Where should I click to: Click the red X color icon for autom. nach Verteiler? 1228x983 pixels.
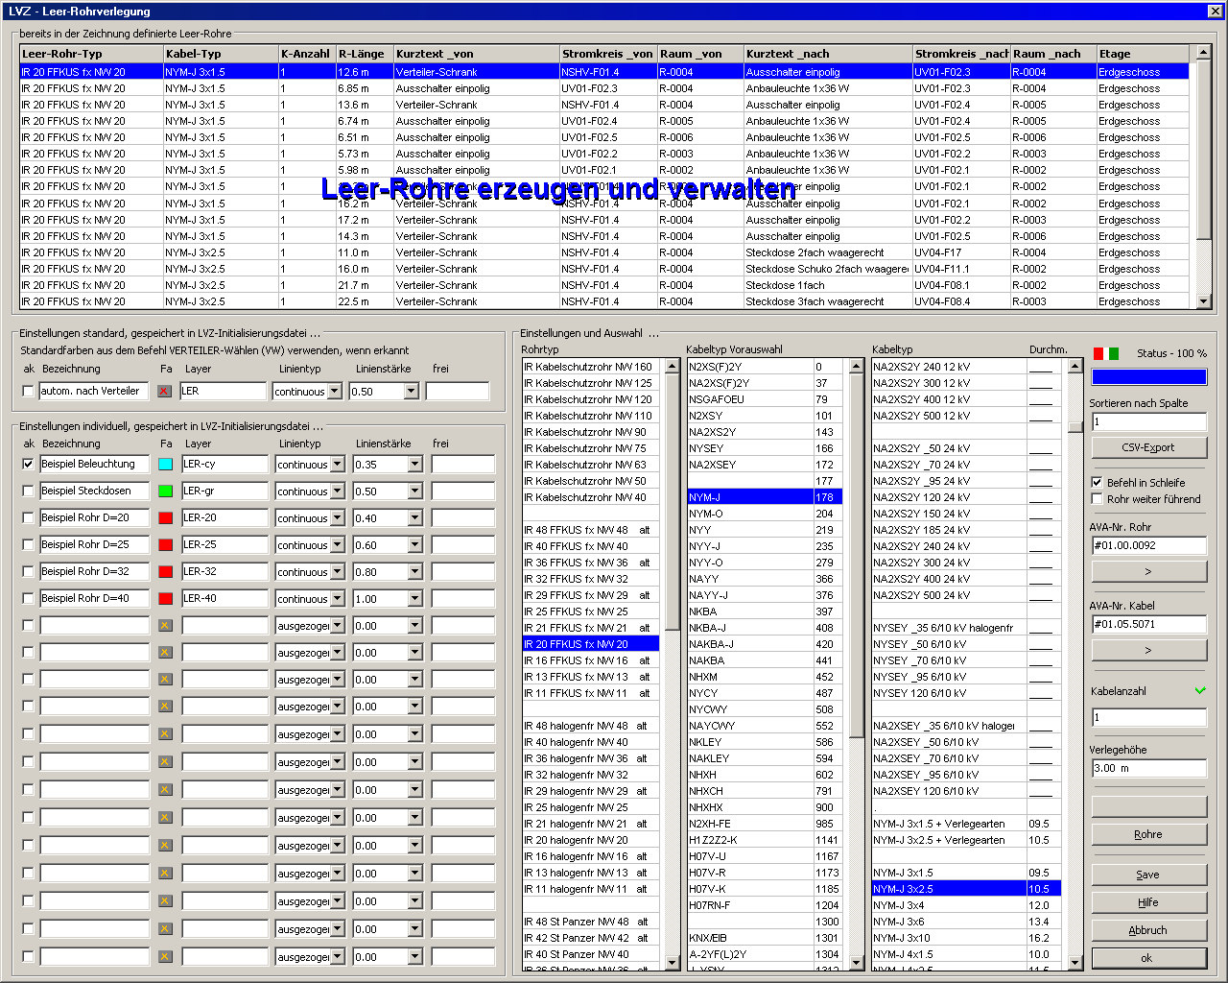(165, 392)
